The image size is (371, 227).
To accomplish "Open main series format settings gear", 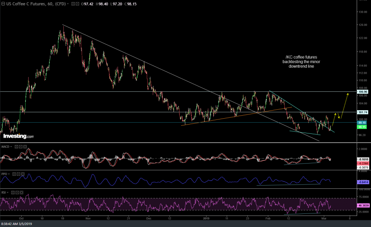I will click(78, 4).
